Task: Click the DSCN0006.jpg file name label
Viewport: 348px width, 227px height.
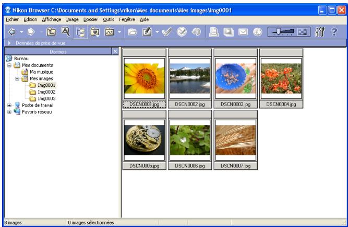Action: click(190, 166)
